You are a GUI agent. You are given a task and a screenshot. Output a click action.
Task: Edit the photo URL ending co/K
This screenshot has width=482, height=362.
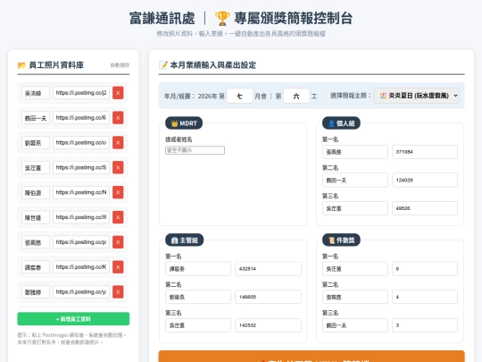81,267
